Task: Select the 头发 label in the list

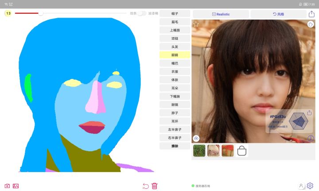Action: (x=175, y=47)
